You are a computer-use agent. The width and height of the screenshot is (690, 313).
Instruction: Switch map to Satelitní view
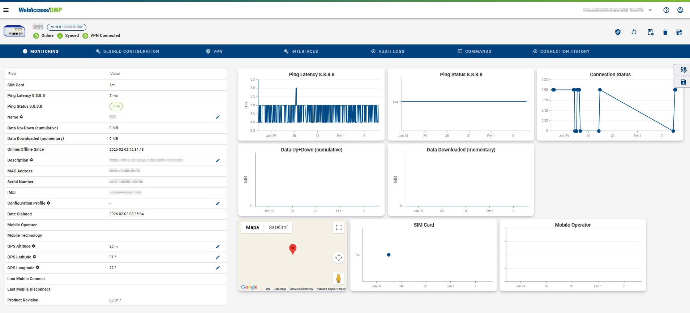278,227
